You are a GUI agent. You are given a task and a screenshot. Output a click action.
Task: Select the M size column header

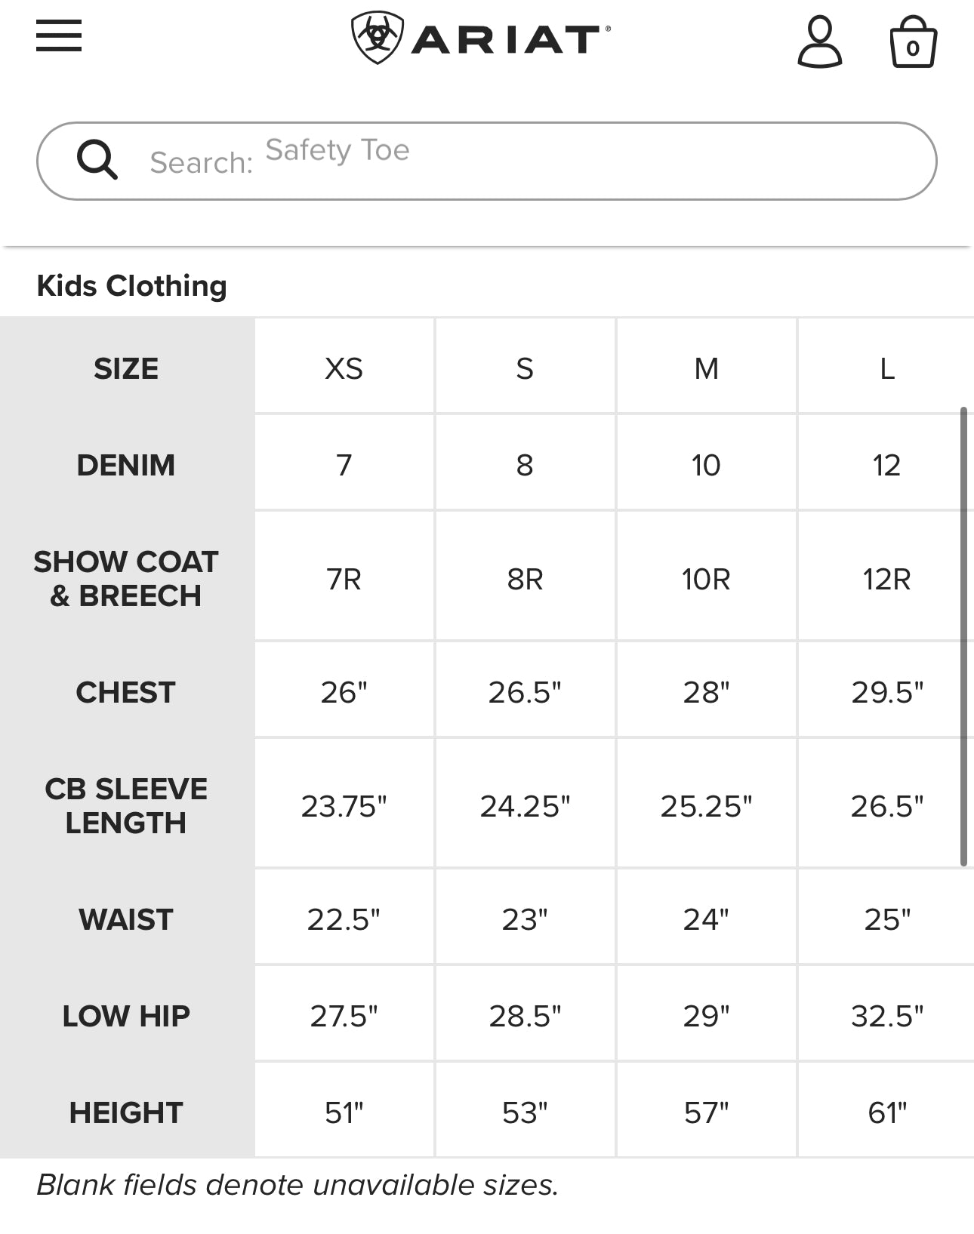point(706,368)
